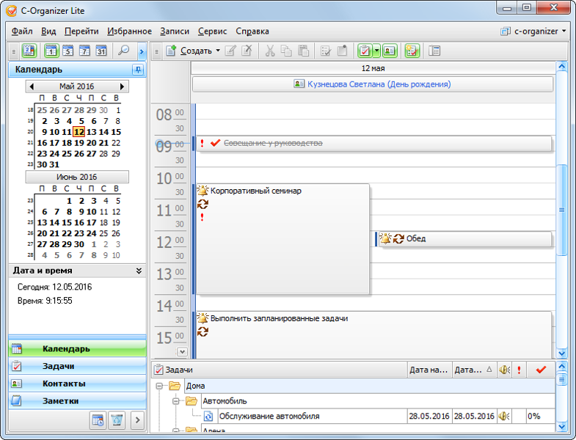Image resolution: width=576 pixels, height=440 pixels.
Task: Click the columns layout toolbar icon
Action: (x=434, y=51)
